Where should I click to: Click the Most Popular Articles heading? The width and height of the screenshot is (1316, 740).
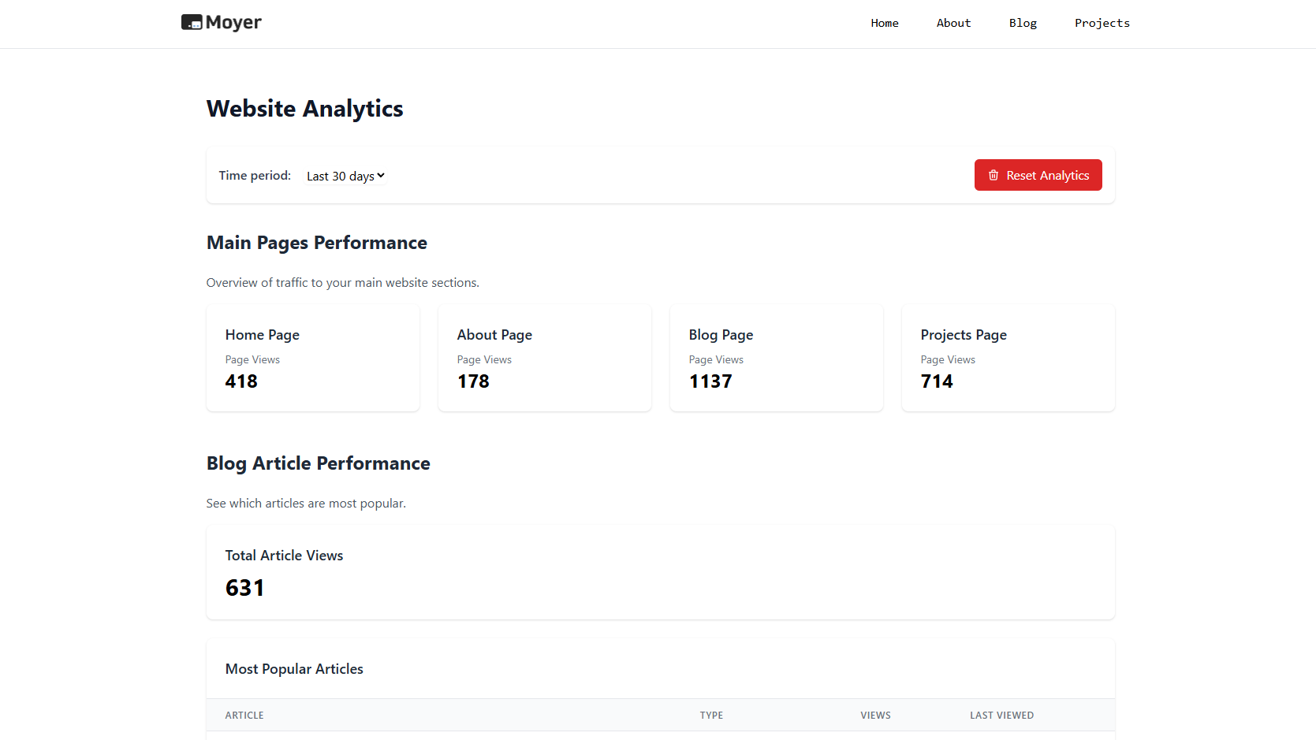tap(294, 669)
